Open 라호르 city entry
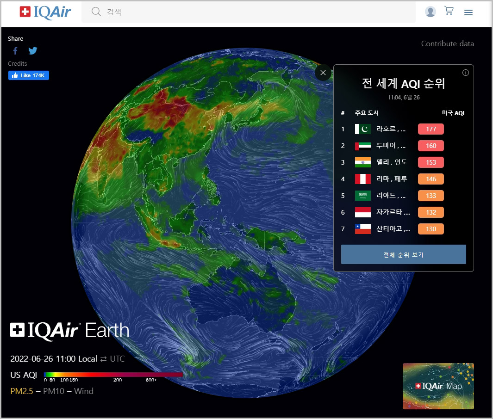The width and height of the screenshot is (493, 419). click(x=391, y=129)
